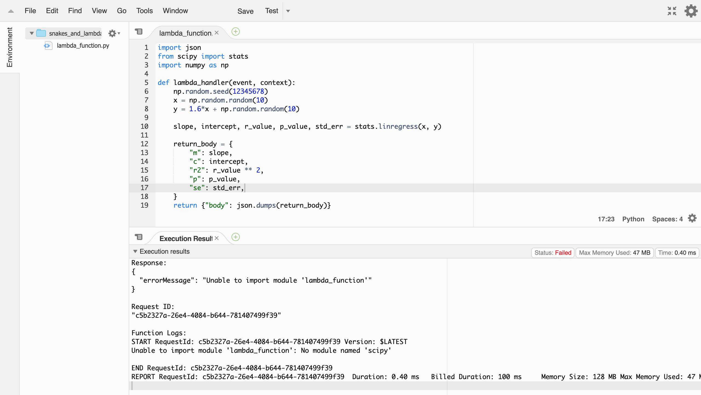Open the Tools menu

pos(144,11)
